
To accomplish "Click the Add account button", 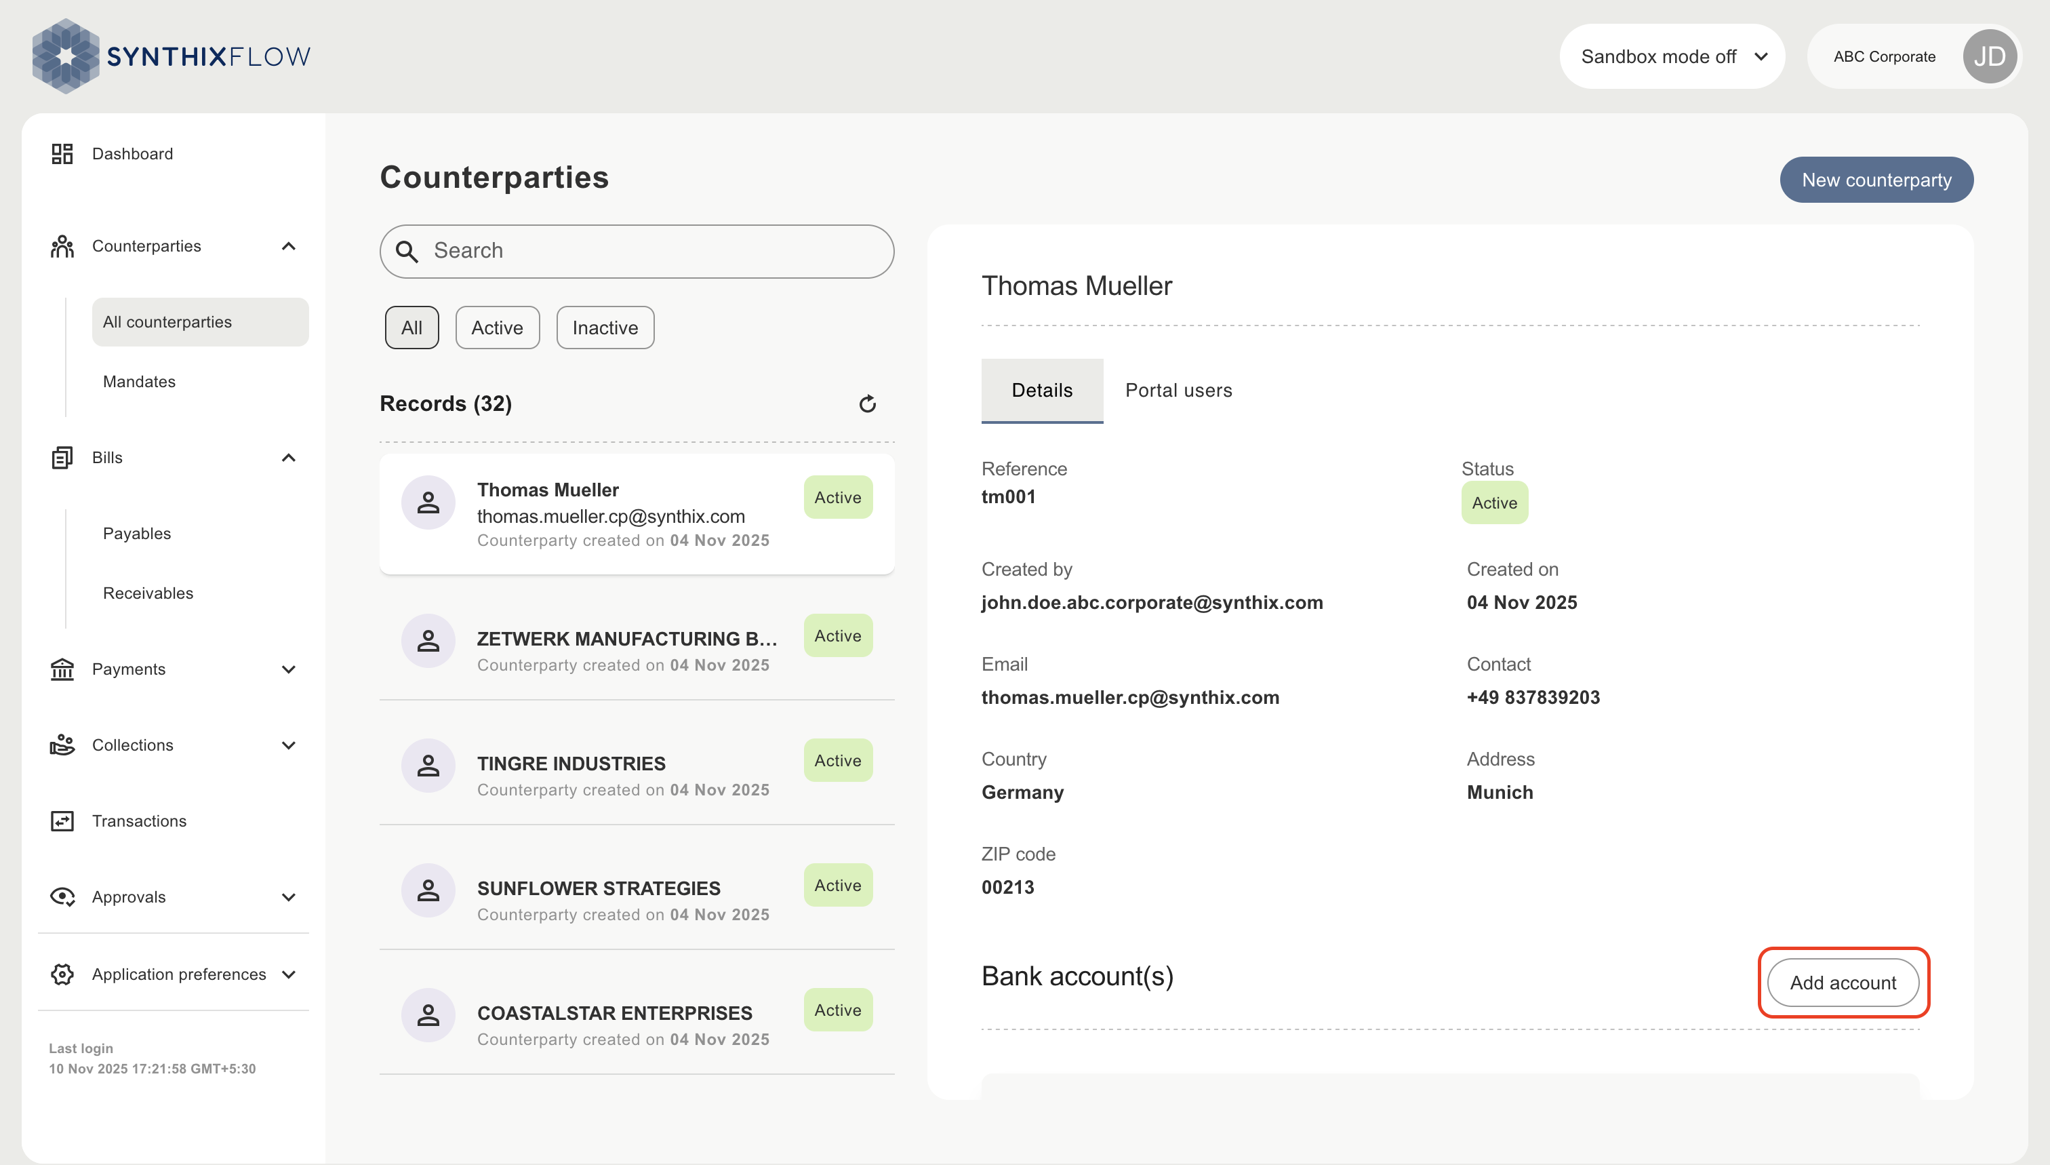I will [1843, 983].
